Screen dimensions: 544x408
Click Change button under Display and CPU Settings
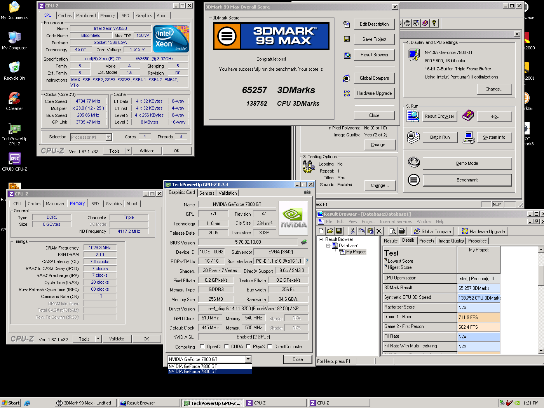pyautogui.click(x=494, y=89)
